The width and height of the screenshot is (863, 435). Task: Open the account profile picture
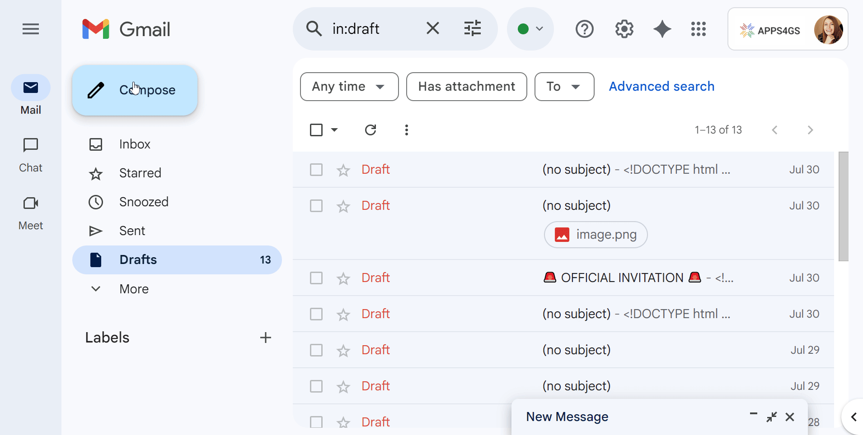click(x=829, y=30)
